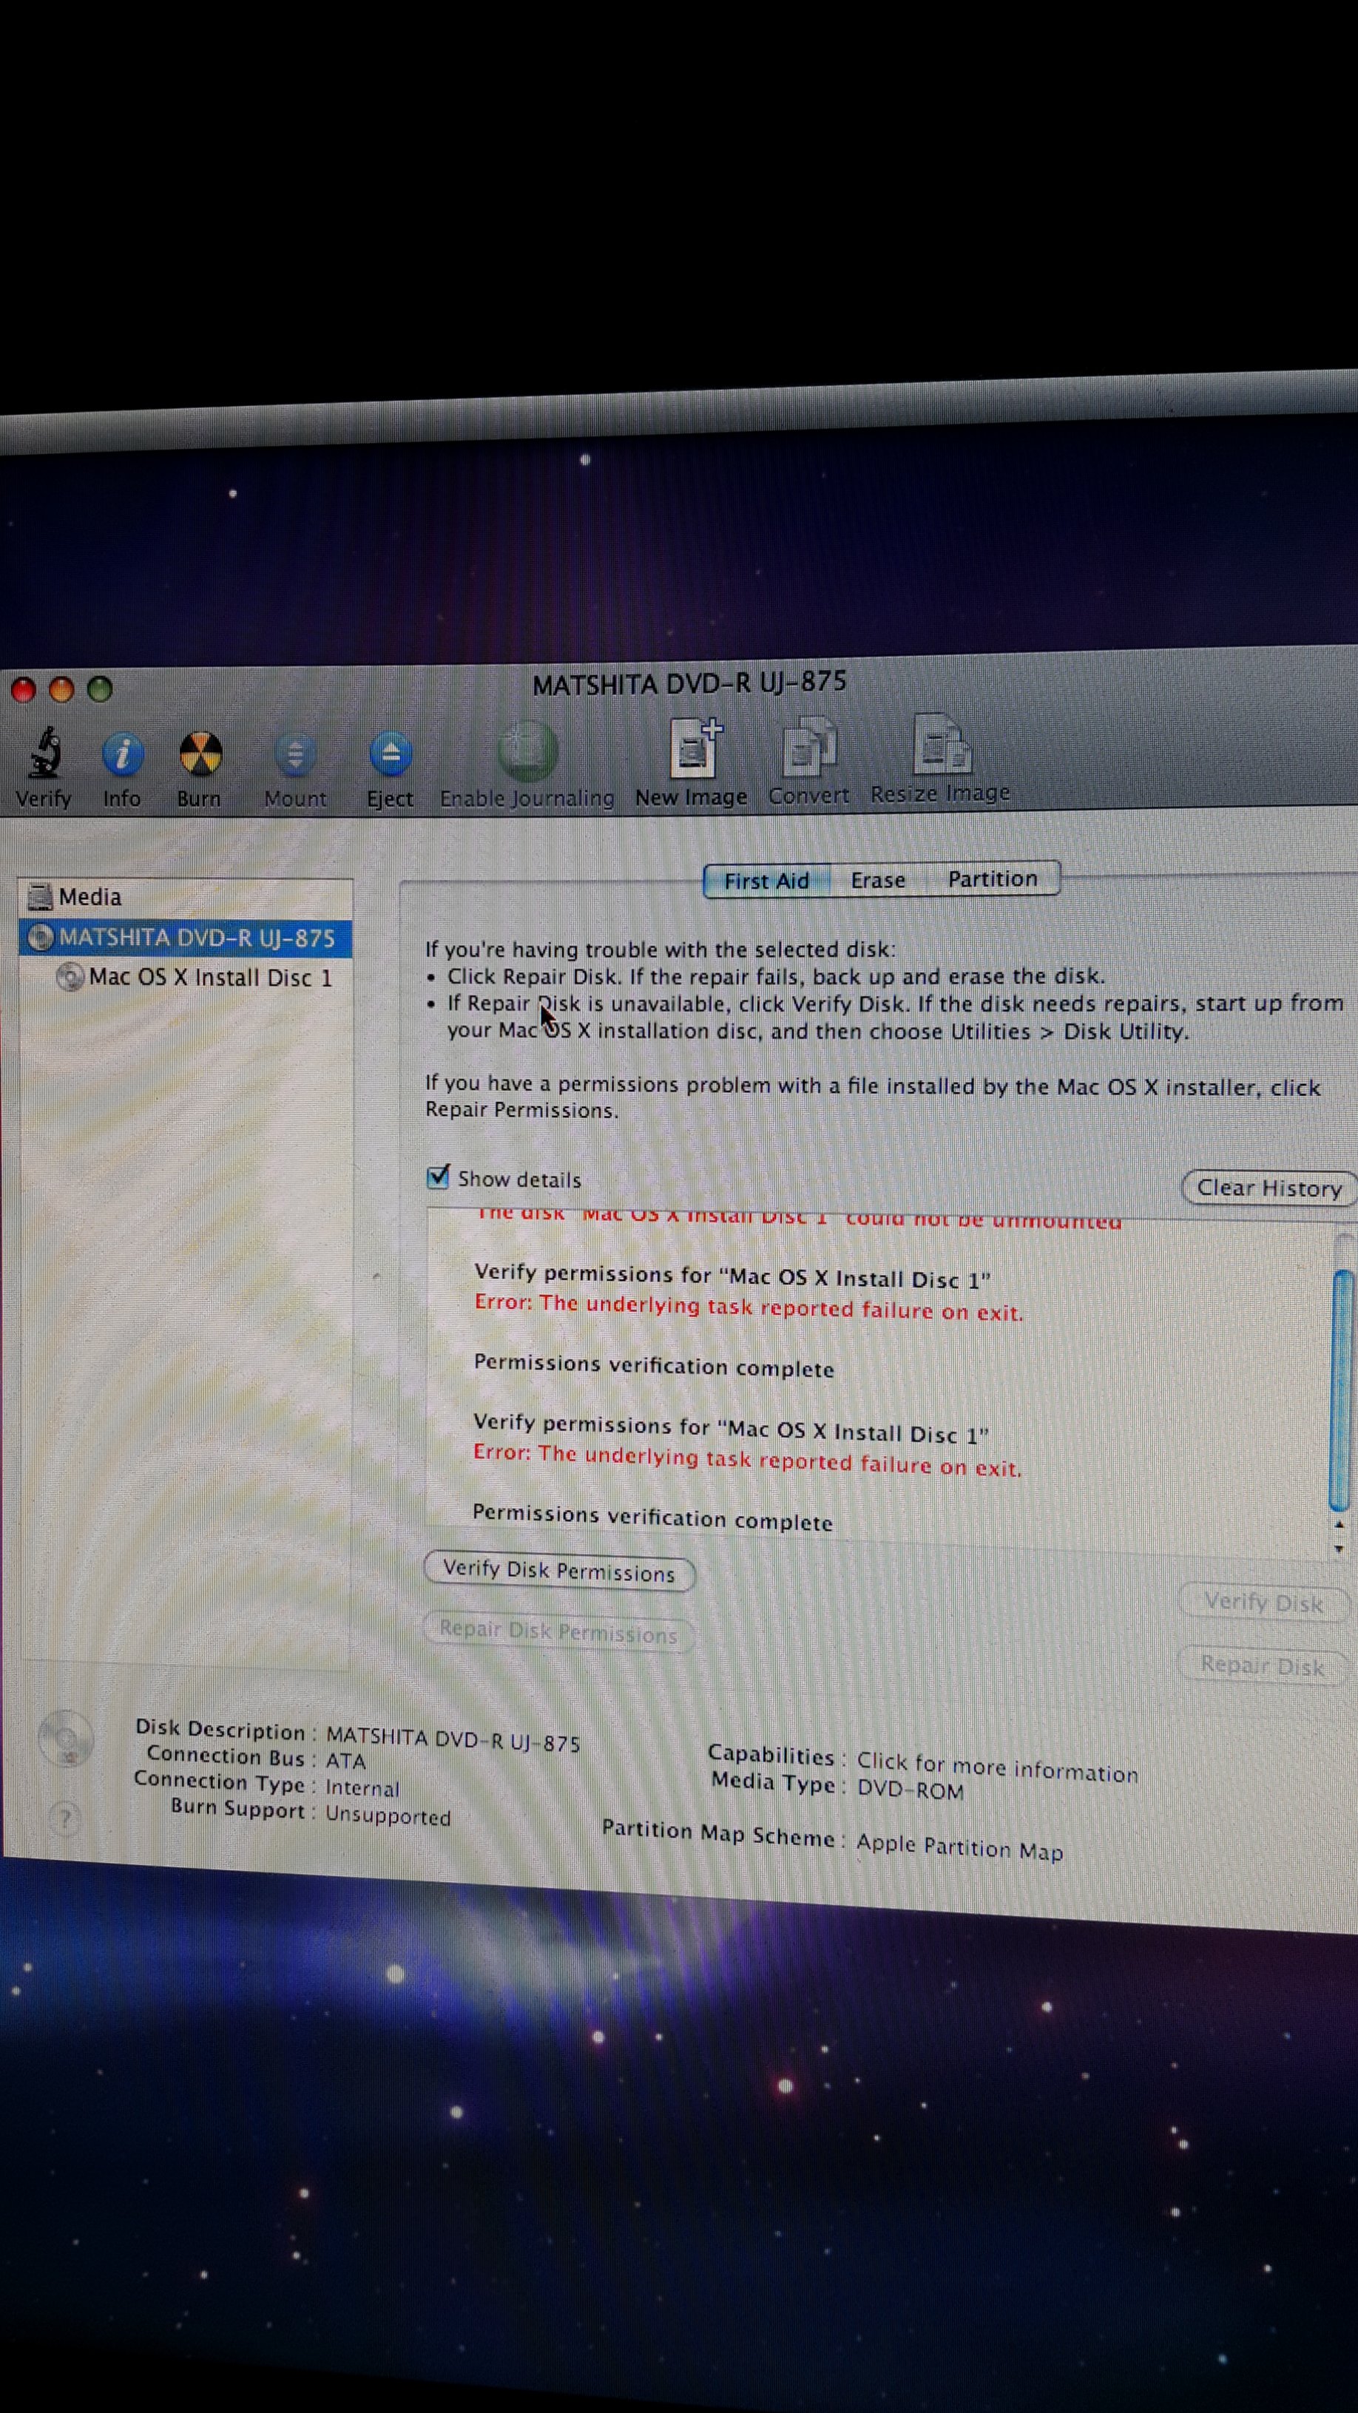Click Verify Disk Permissions button
The width and height of the screenshot is (1358, 2413).
[x=558, y=1572]
